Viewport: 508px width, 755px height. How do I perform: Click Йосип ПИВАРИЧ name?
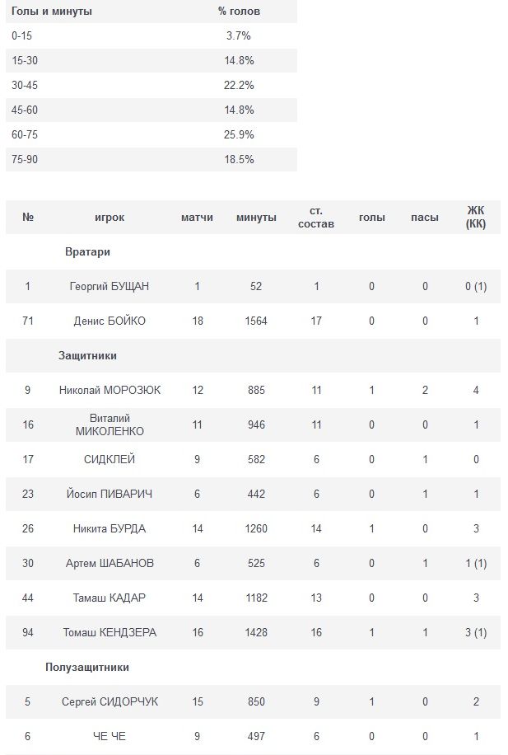[110, 495]
